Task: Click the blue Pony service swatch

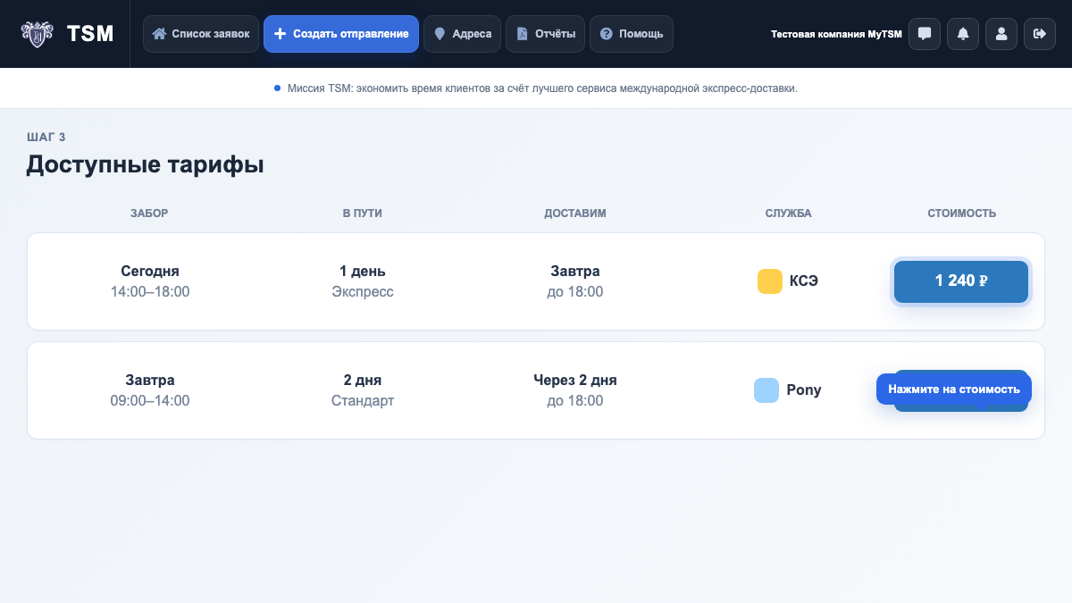Action: tap(766, 390)
